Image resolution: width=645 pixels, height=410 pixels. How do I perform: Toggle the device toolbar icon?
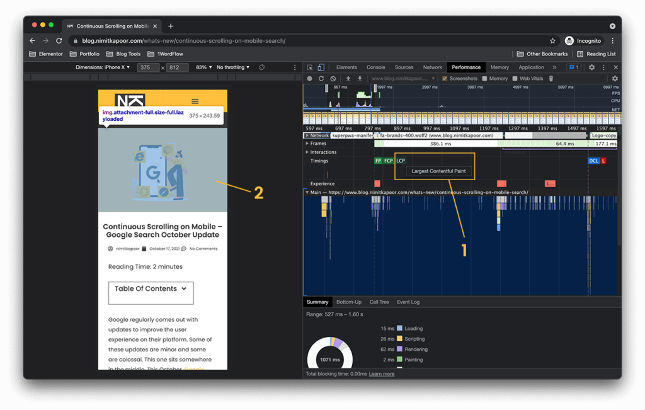point(321,67)
